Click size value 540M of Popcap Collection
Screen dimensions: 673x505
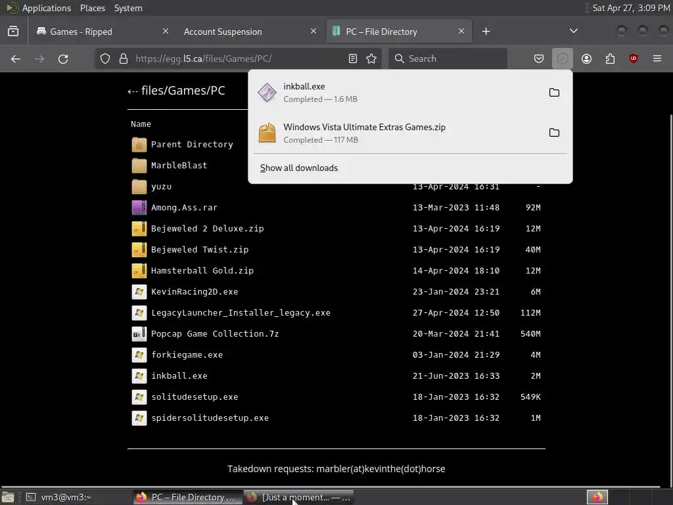(x=530, y=333)
